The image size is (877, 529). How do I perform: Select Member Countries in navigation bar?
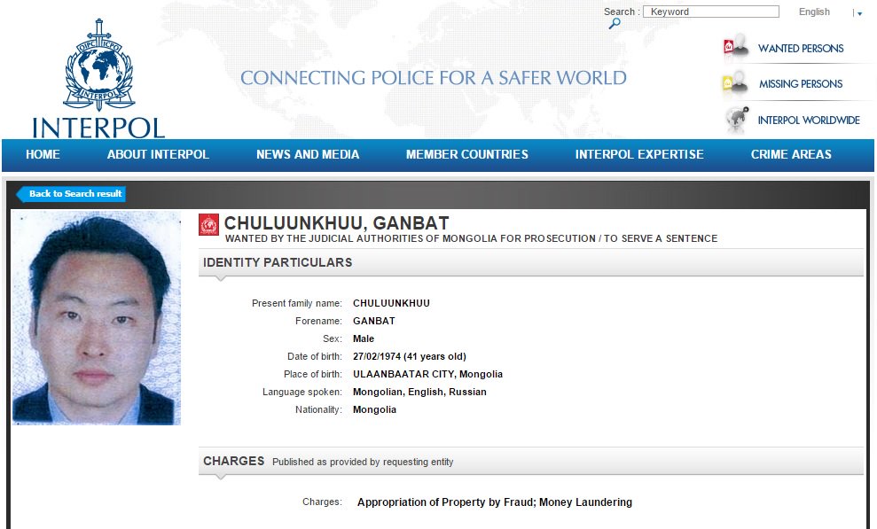[466, 154]
